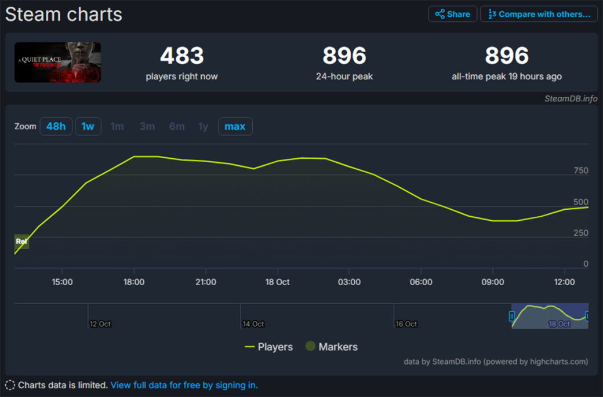
Task: Click the 14 Oct navigator label
Action: (x=253, y=324)
